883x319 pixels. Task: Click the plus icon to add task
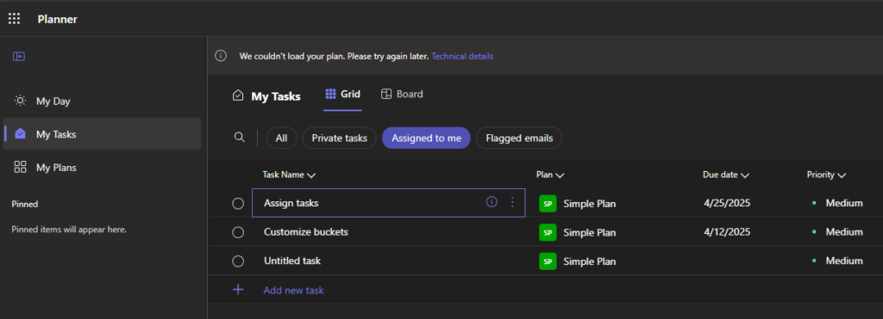point(238,290)
